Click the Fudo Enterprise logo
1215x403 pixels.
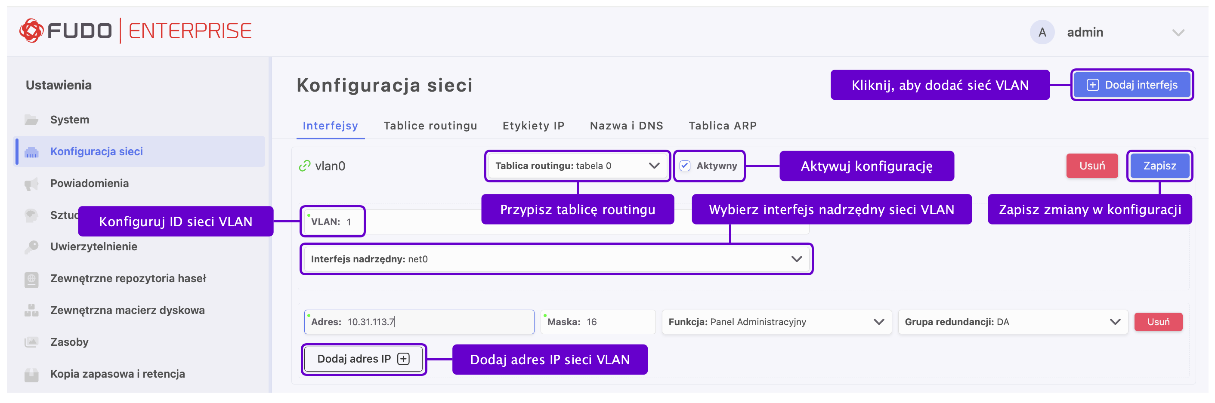(x=136, y=31)
